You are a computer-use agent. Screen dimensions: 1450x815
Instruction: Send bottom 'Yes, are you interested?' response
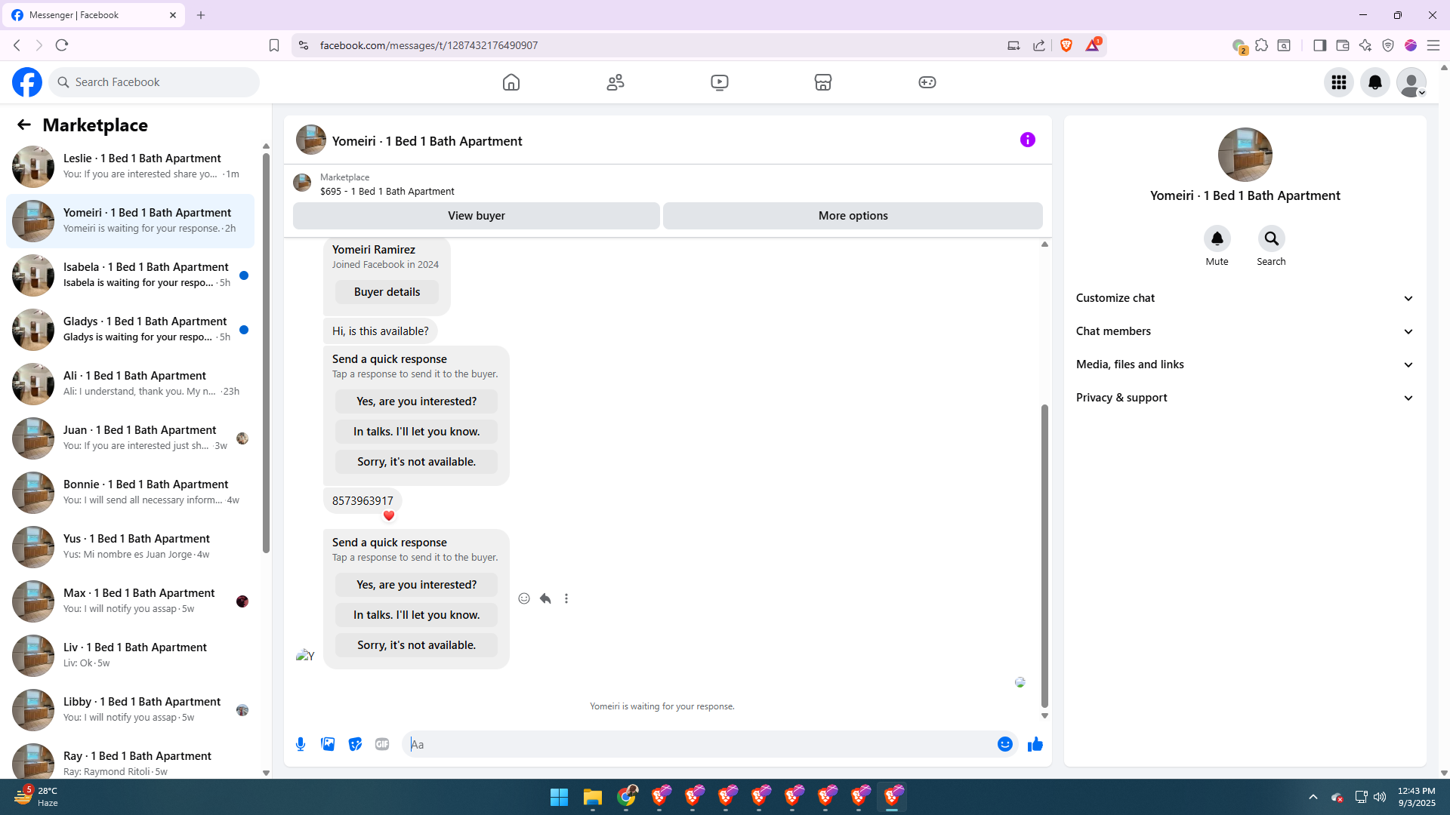[x=417, y=585]
